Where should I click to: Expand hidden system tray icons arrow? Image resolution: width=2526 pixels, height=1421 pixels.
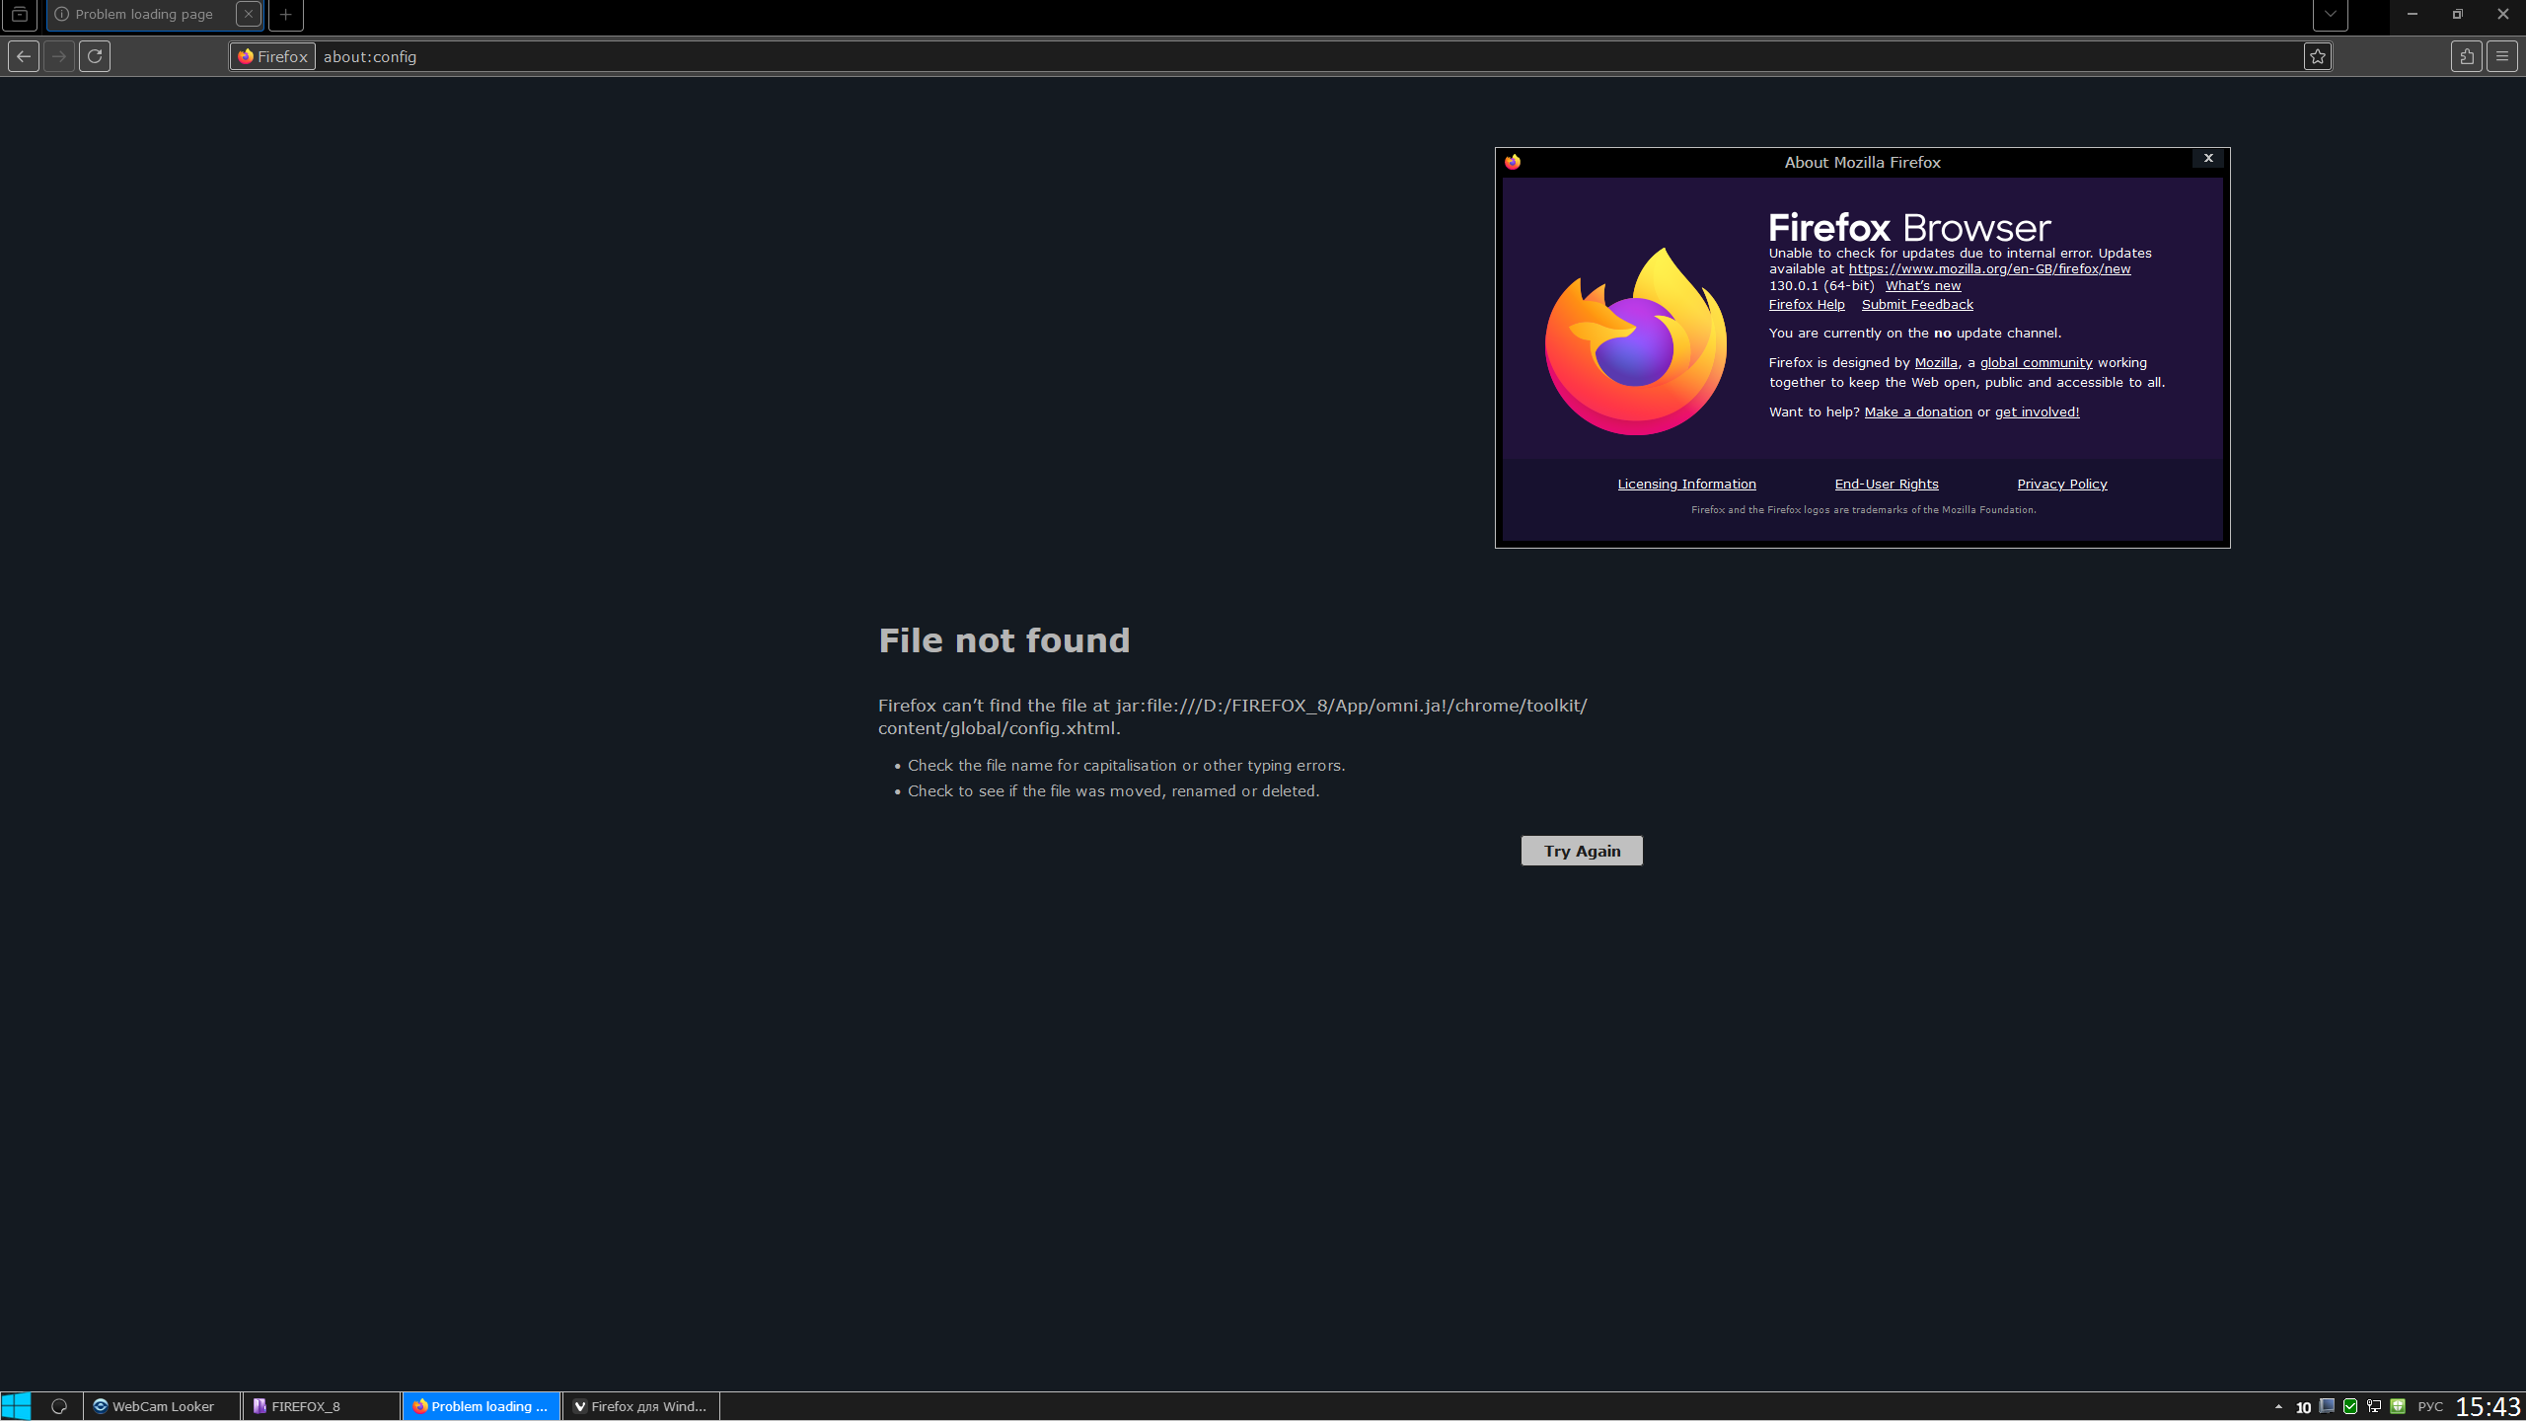pos(2278,1406)
